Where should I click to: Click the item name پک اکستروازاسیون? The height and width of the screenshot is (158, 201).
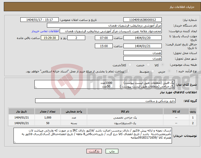125,123
